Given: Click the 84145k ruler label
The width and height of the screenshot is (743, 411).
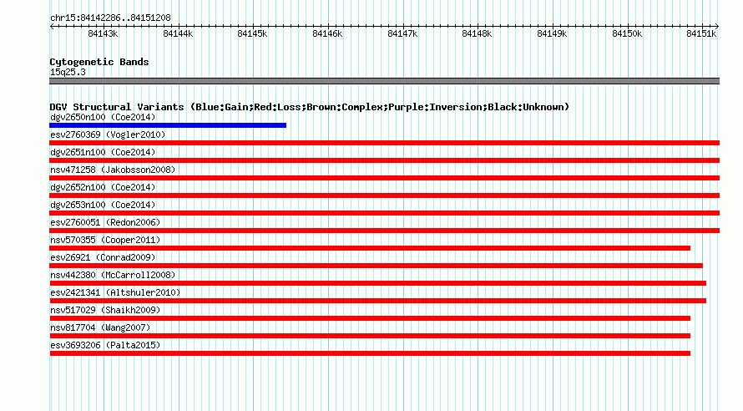Looking at the screenshot, I should click(252, 33).
